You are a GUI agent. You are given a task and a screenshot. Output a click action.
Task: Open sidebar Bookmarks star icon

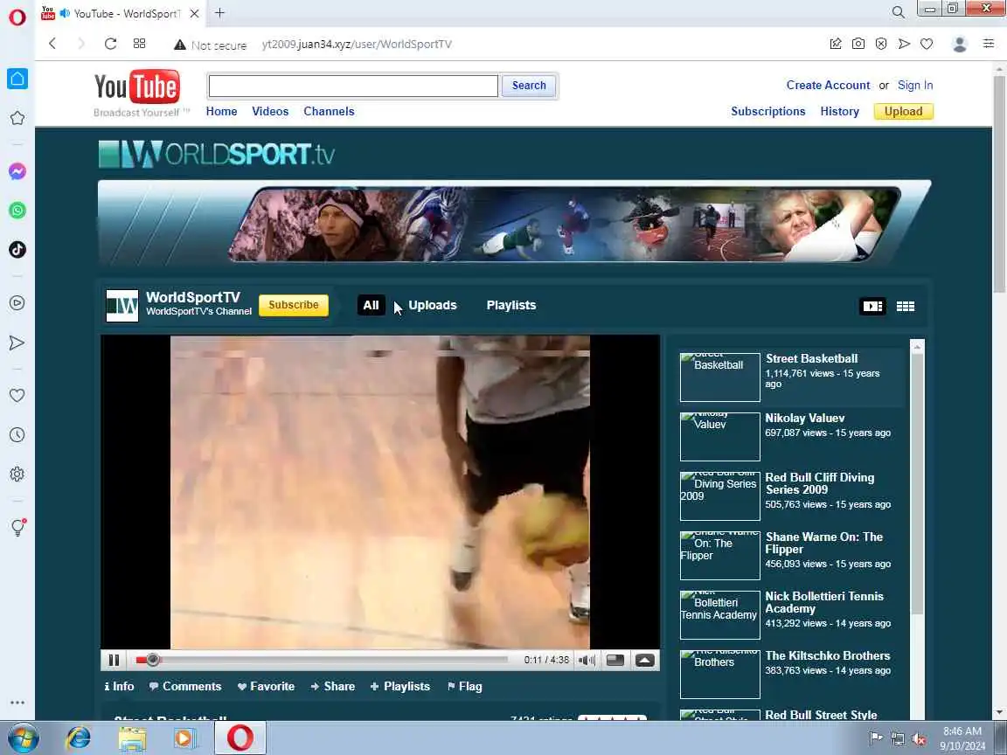17,118
